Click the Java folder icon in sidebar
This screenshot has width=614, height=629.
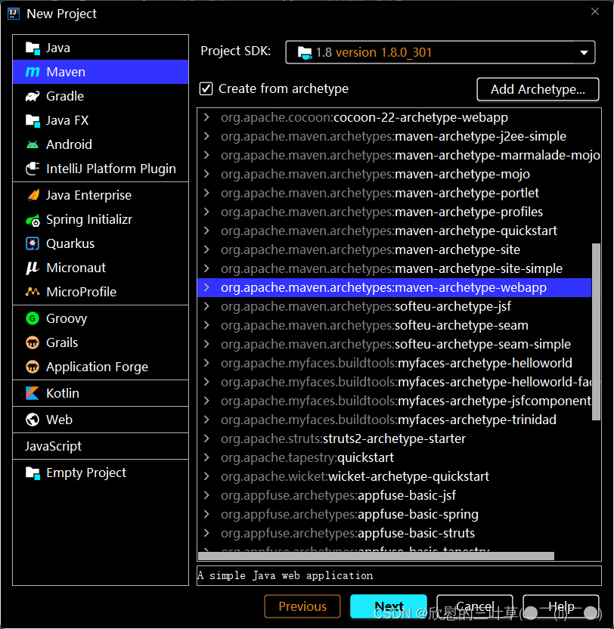[x=33, y=48]
